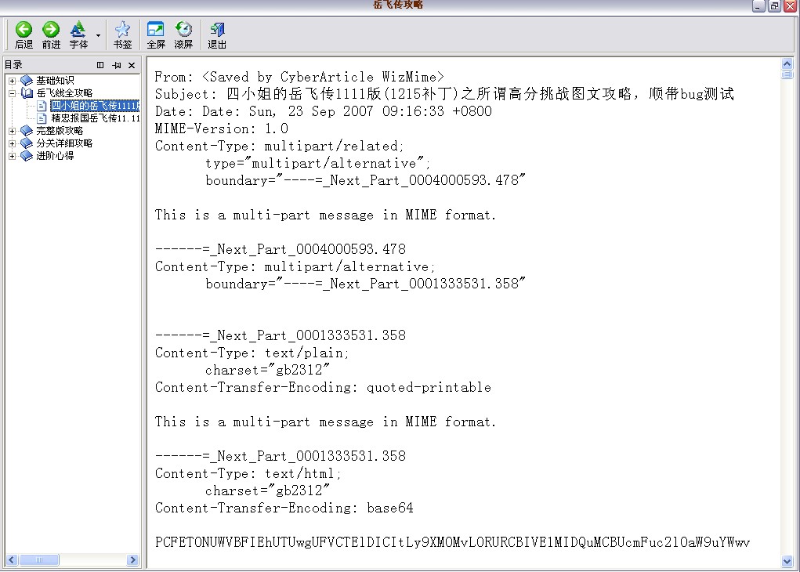Expand the 分关详细攻略 tree node
This screenshot has height=572, width=800.
[x=13, y=143]
